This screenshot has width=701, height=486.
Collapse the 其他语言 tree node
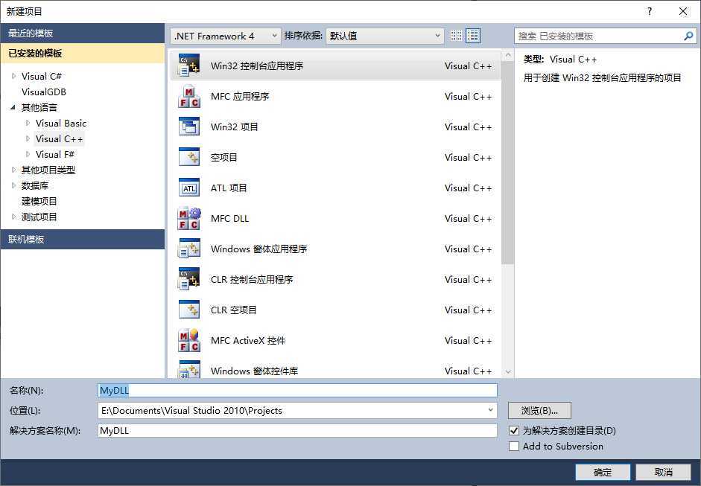click(13, 108)
